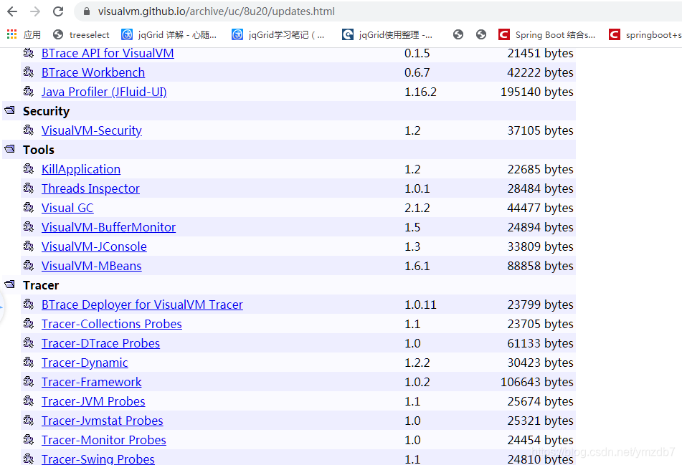Open BTrace Workbench link

[93, 72]
